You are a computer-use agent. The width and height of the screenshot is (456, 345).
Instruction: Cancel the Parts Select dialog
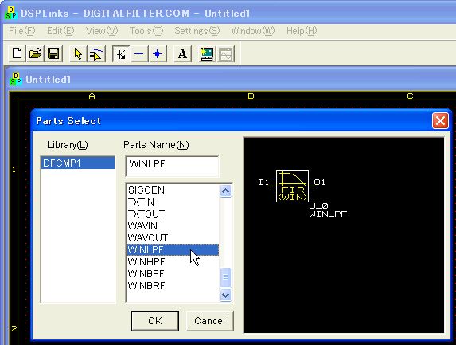(x=209, y=321)
